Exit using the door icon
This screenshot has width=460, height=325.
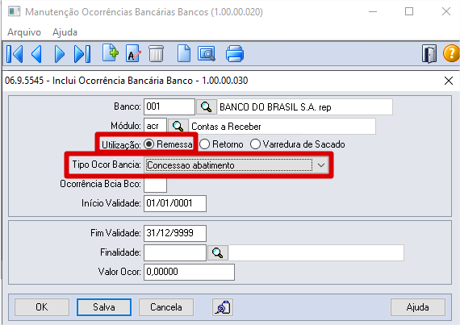[x=429, y=54]
